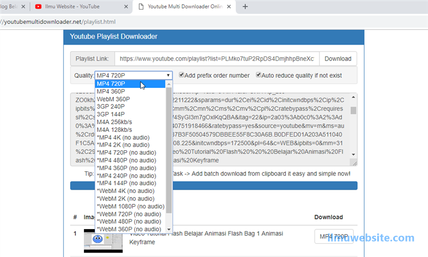Image resolution: width=428 pixels, height=257 pixels.
Task: Select the Youtube Multi Downloader Online tab
Action: tap(185, 6)
